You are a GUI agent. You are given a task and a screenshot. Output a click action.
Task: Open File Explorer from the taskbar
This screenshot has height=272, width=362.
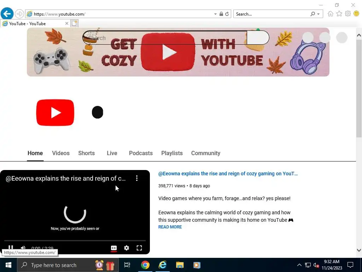pos(180,265)
